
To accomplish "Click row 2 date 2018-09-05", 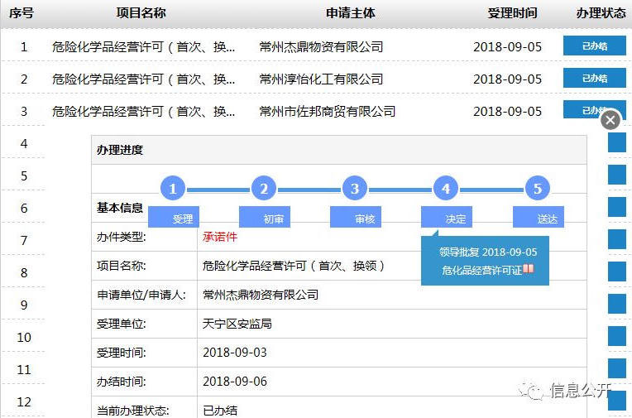I will coord(507,79).
